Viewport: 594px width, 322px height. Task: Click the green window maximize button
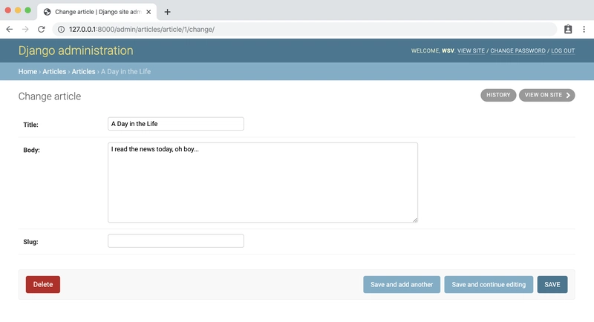pyautogui.click(x=27, y=10)
